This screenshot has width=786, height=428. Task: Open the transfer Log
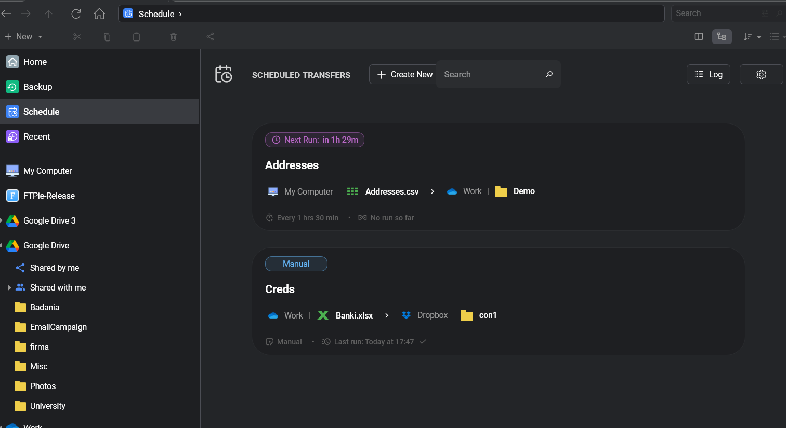708,74
